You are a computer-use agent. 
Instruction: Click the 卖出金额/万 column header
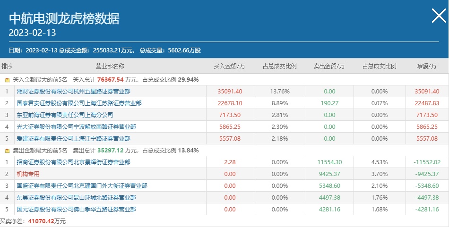tap(329, 66)
